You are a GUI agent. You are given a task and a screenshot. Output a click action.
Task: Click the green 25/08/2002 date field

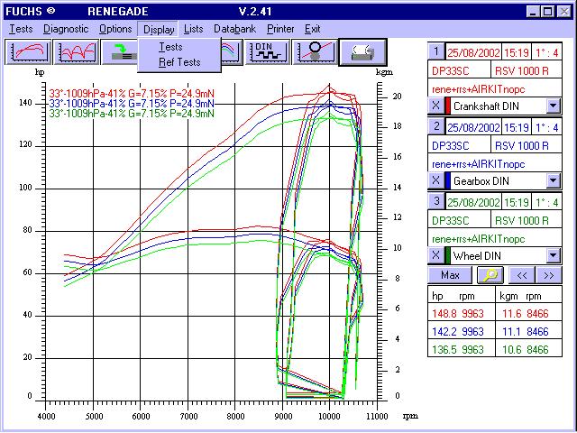pyautogui.click(x=473, y=202)
